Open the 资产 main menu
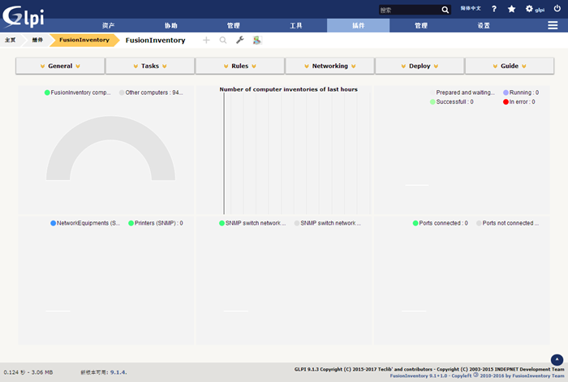Screen dimensions: 568x382 coord(108,25)
